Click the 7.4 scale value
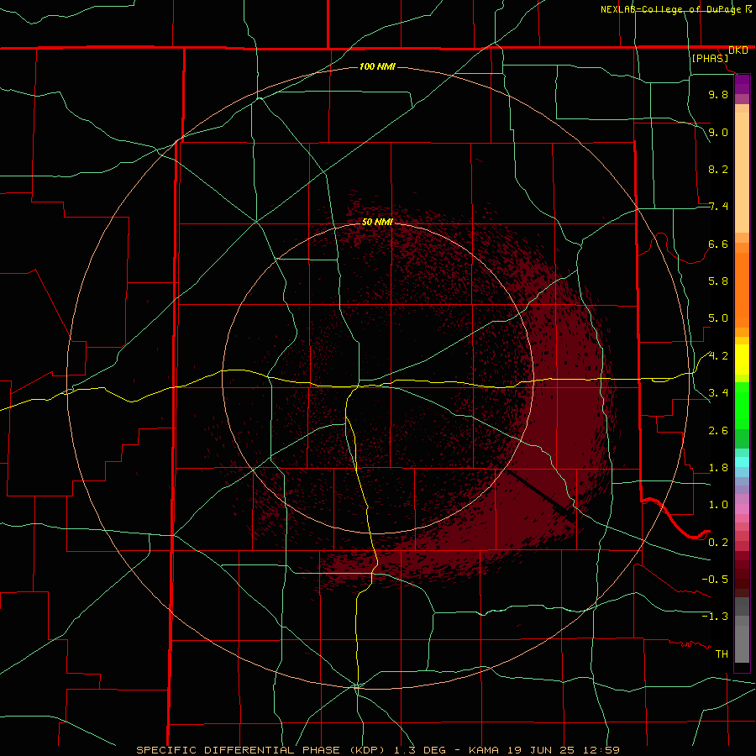 point(718,207)
